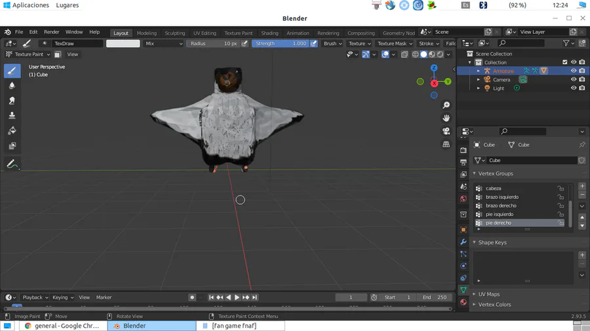Open the Material properties tab icon
The width and height of the screenshot is (590, 331).
[463, 302]
